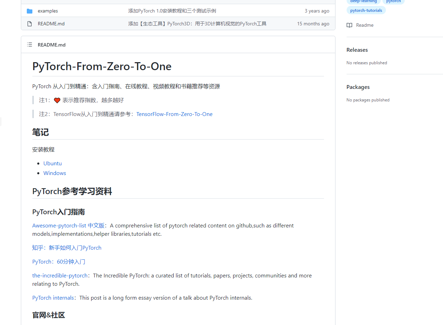This screenshot has height=325, width=443.
Task: Follow the TensorFlow-From-Zero-To-One link
Action: [174, 114]
